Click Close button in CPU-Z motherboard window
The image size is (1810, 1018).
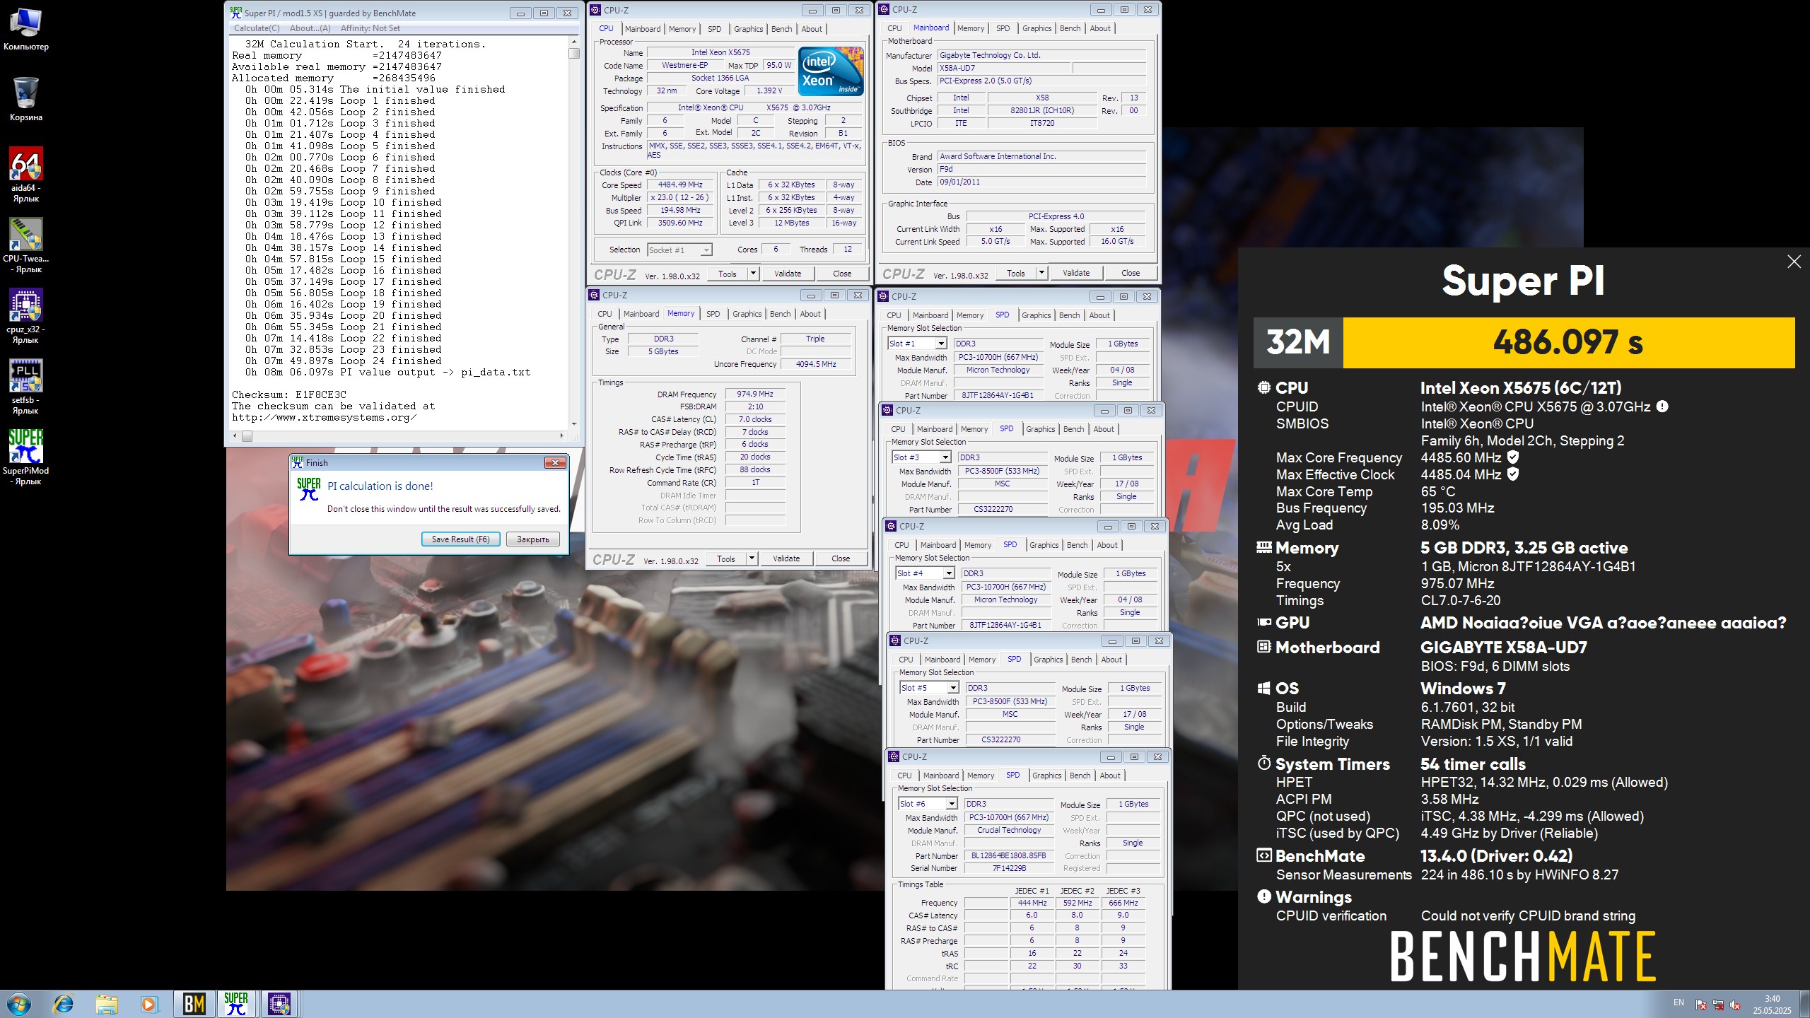click(1130, 273)
